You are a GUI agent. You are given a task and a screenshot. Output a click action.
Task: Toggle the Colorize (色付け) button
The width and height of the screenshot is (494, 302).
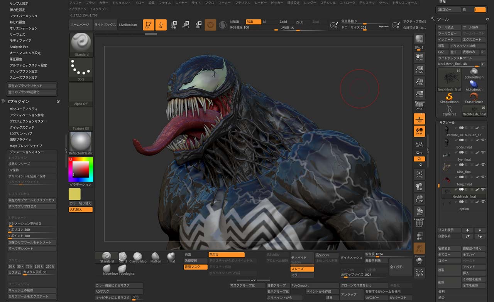coord(227,255)
